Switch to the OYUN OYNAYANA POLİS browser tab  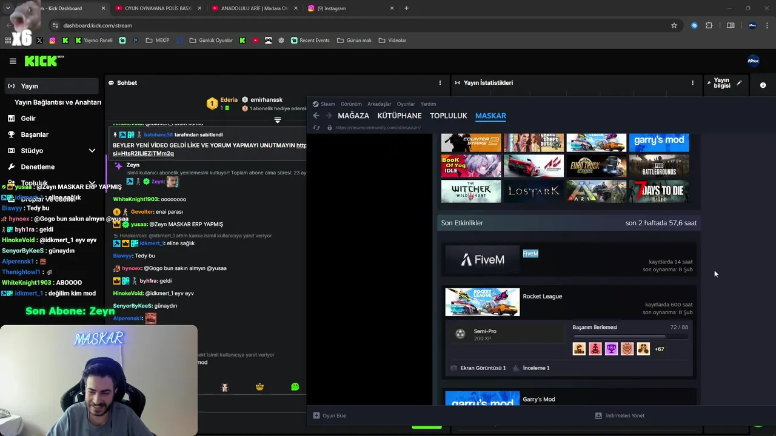click(158, 8)
